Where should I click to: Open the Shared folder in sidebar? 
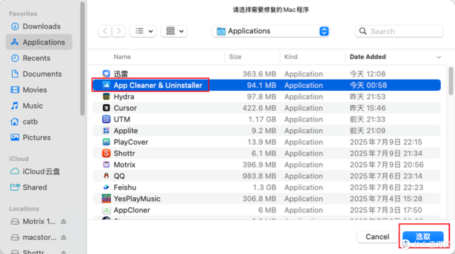29,188
